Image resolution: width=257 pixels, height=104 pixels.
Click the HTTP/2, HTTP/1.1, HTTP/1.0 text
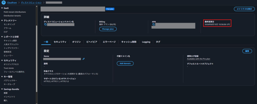[56, 81]
